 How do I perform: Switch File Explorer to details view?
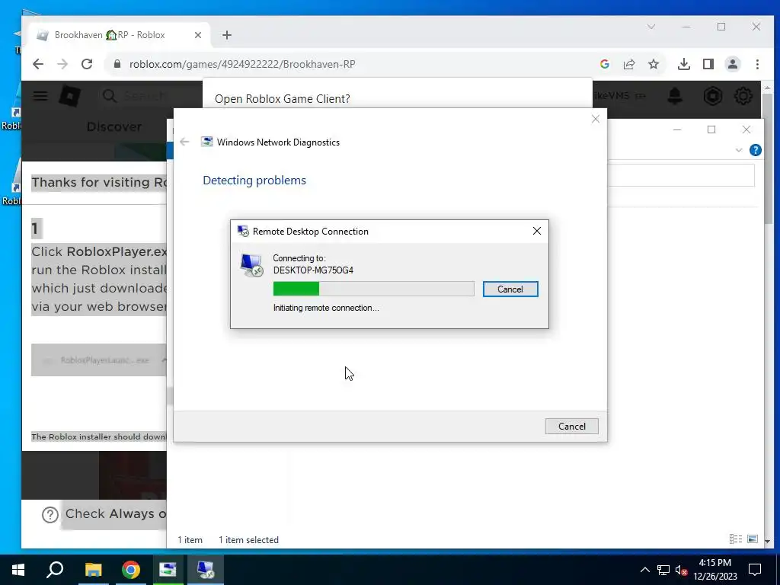(x=735, y=539)
